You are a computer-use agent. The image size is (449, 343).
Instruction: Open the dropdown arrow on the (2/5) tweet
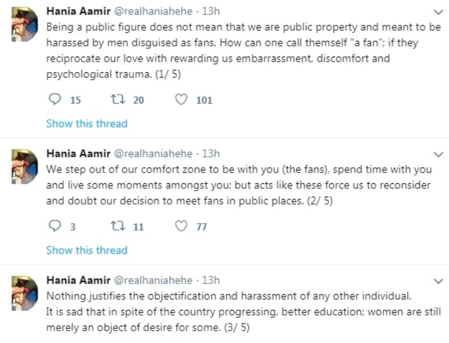coord(438,154)
